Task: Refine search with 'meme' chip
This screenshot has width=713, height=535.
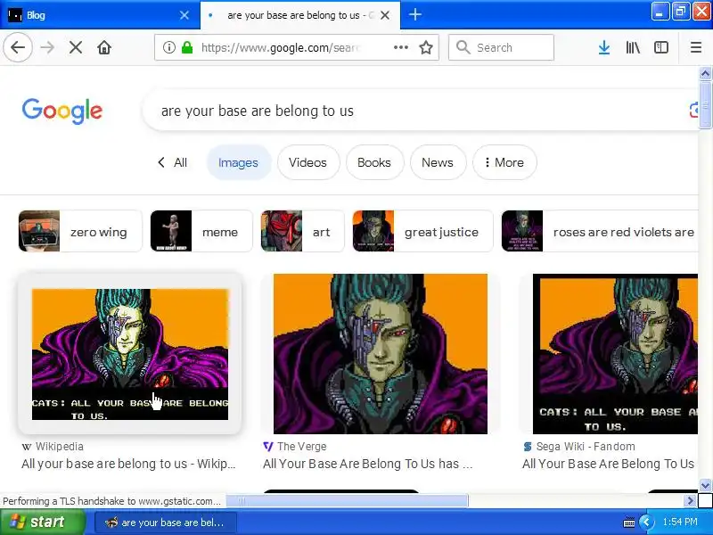Action: (x=201, y=232)
